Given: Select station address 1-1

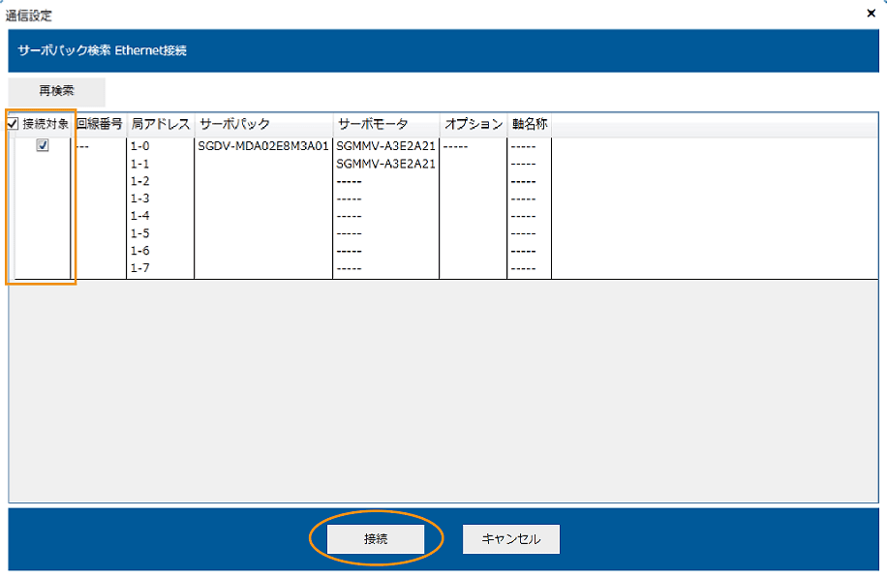Looking at the screenshot, I should (140, 164).
